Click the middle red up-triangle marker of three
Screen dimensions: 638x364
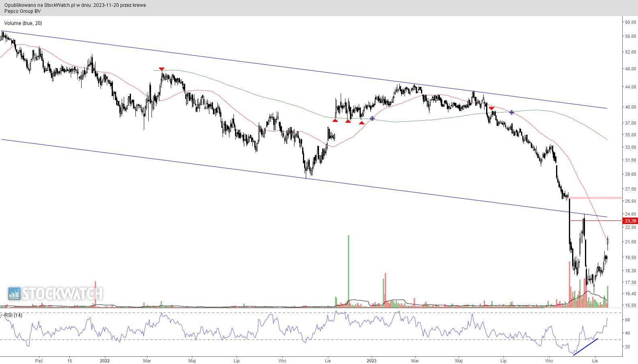tap(348, 121)
